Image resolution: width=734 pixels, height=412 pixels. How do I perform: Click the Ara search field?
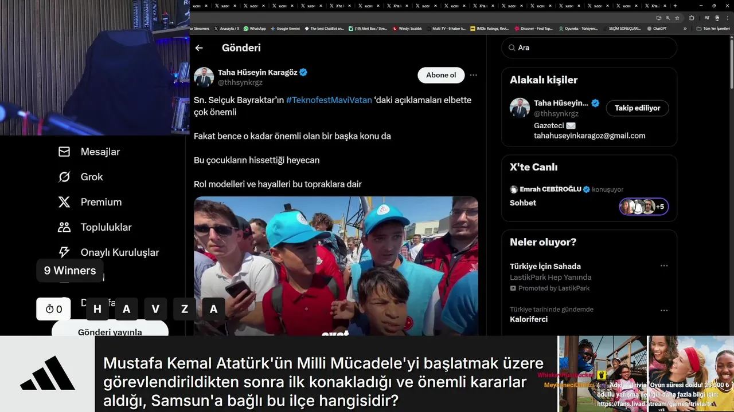589,48
